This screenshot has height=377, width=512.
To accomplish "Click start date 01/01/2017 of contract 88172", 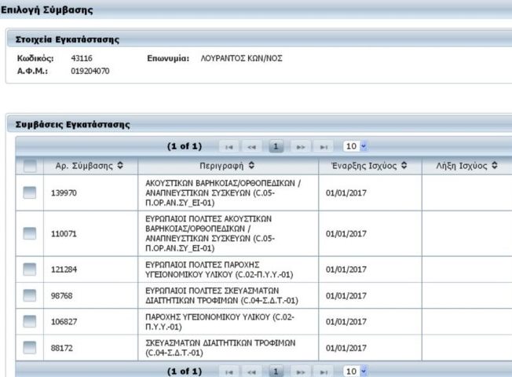I will coord(346,348).
